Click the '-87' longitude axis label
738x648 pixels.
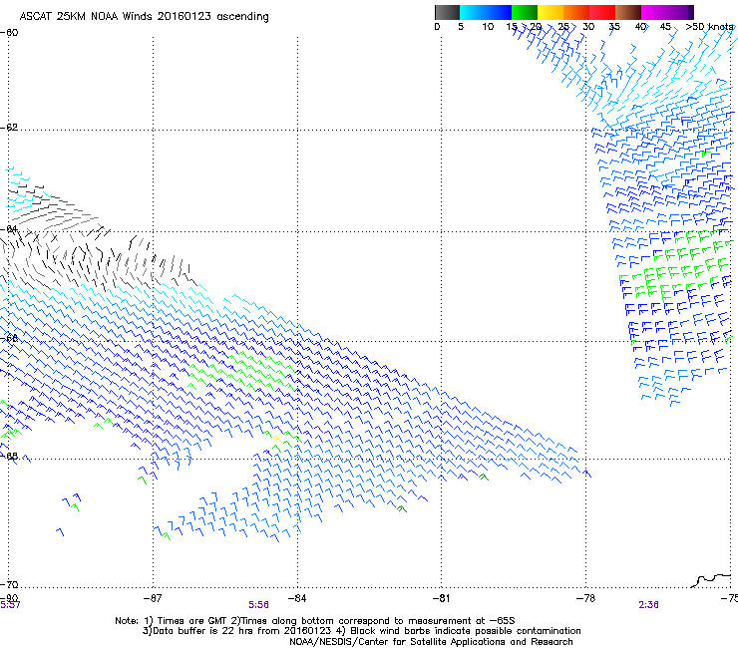click(153, 598)
